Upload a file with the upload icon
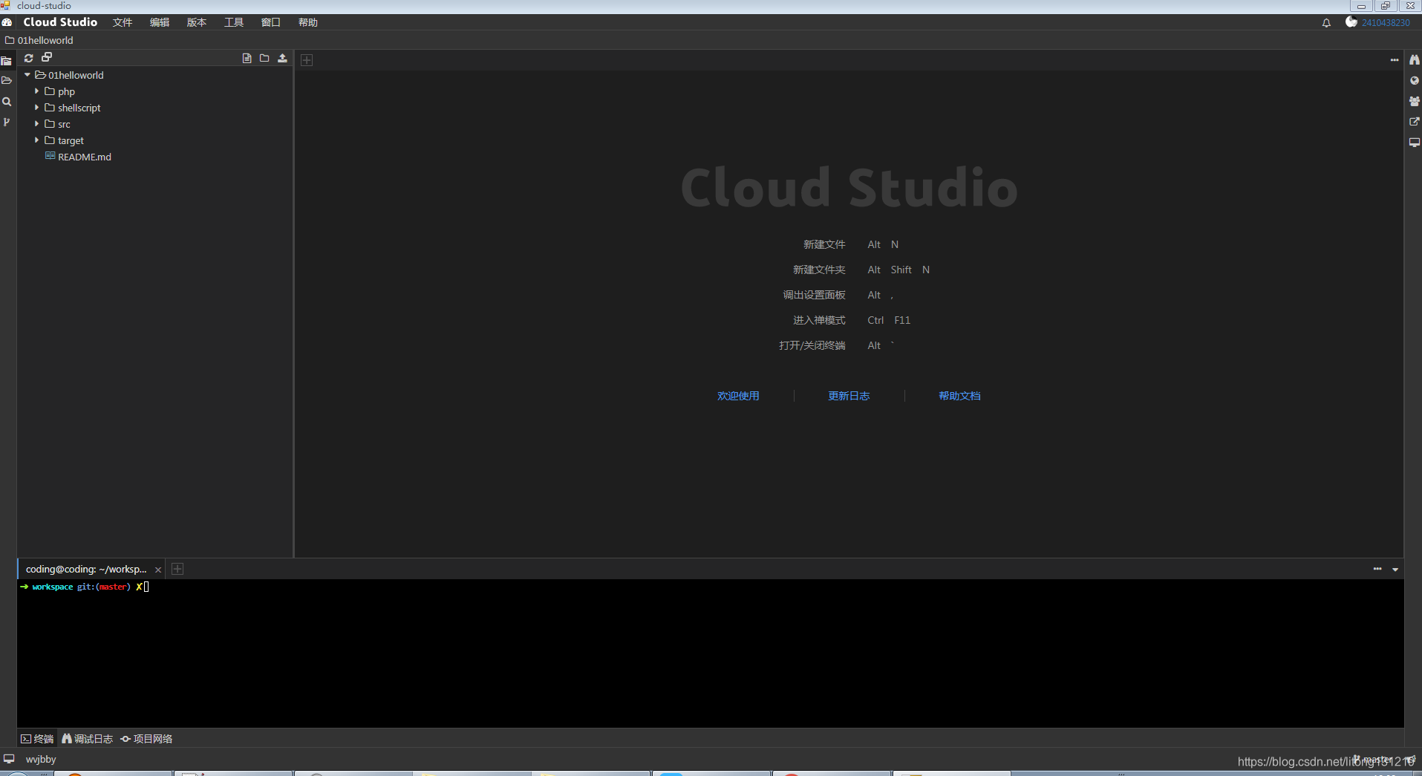Image resolution: width=1422 pixels, height=776 pixels. [282, 58]
